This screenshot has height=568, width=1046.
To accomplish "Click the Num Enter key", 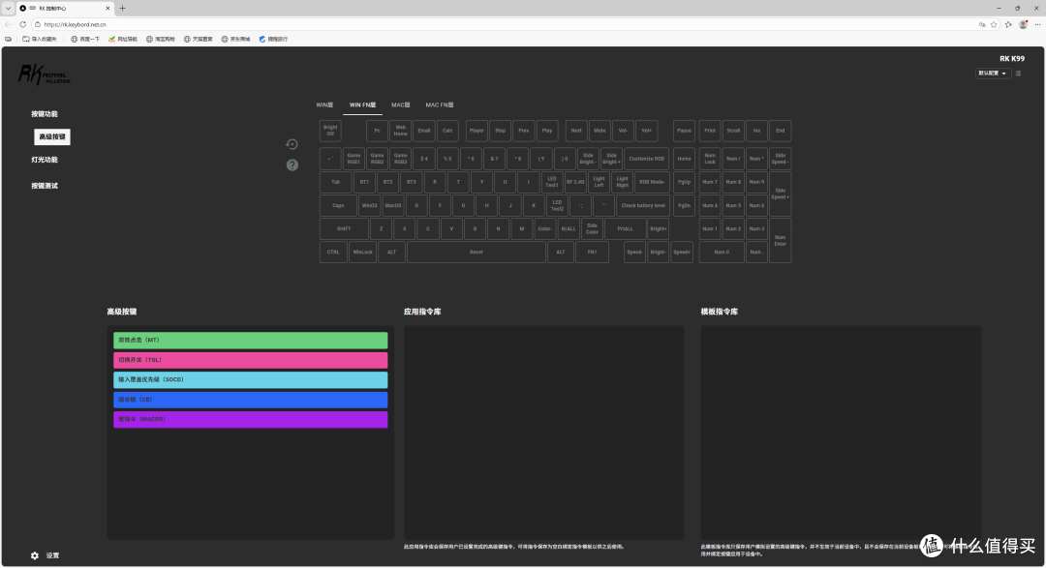I will point(780,241).
